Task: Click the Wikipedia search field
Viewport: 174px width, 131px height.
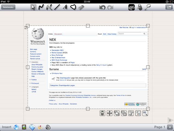Action: click(x=132, y=34)
